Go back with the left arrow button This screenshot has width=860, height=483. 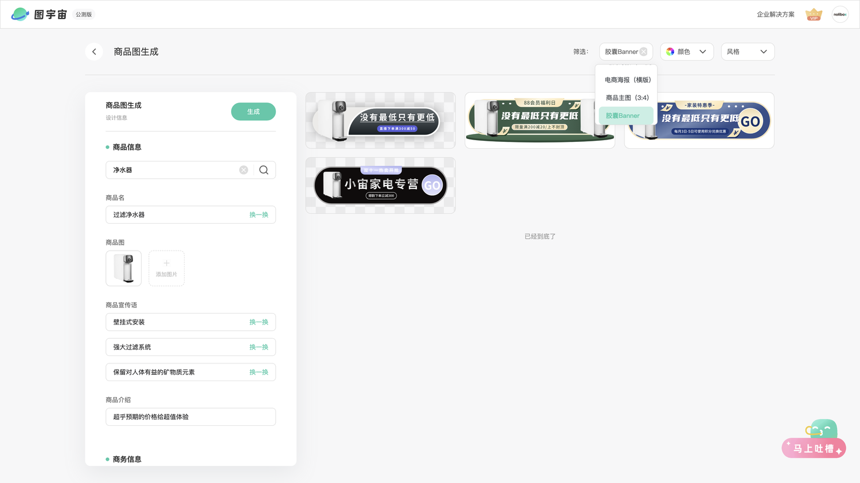click(94, 52)
